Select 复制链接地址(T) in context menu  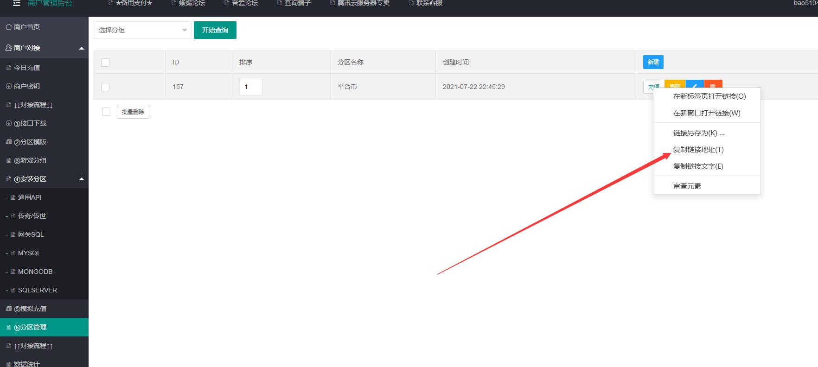[x=698, y=150]
